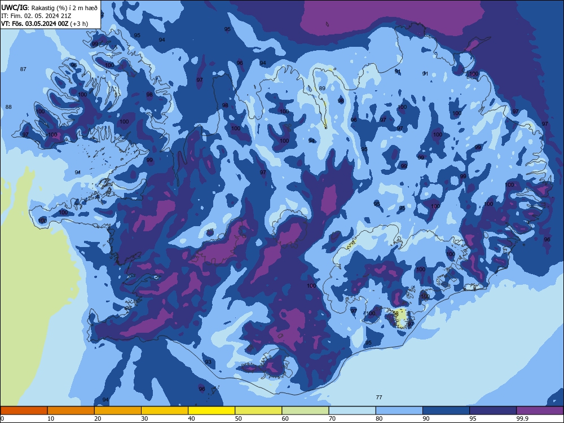The image size is (564, 423).
Task: Click the '89' value on the northern peninsula
Action: [x=322, y=88]
